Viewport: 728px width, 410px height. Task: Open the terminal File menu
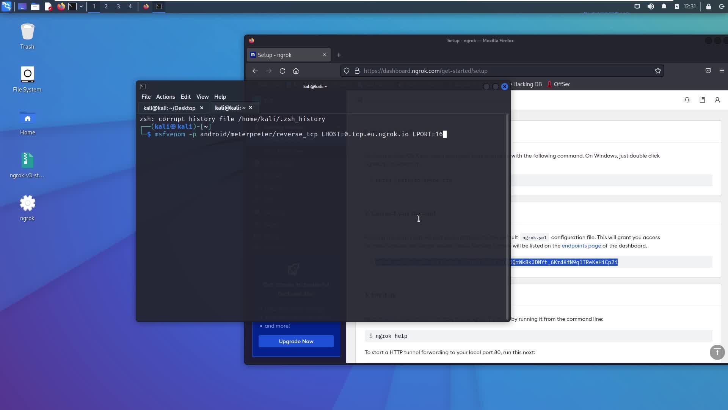146,97
